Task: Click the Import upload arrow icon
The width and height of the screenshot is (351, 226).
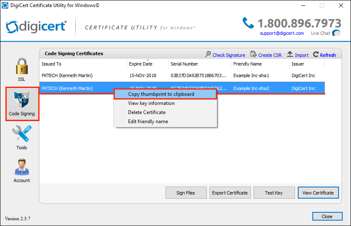Action: (x=290, y=55)
